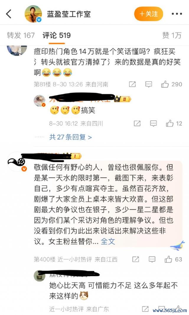
Task: Switch to 转发 167 tab
Action: pos(21,35)
